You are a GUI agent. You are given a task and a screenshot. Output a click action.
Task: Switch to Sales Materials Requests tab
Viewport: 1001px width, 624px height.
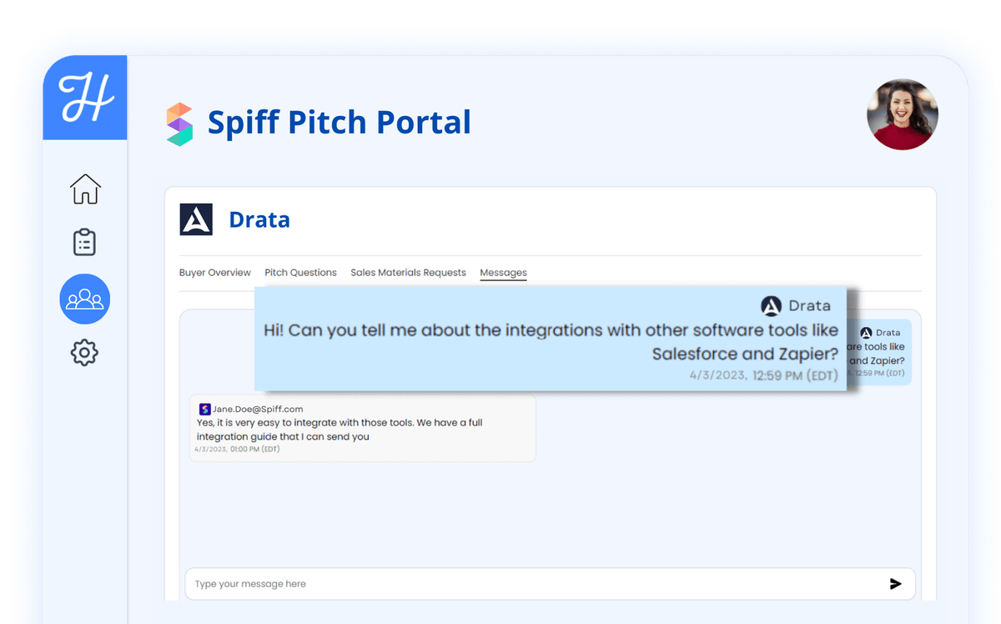click(408, 272)
